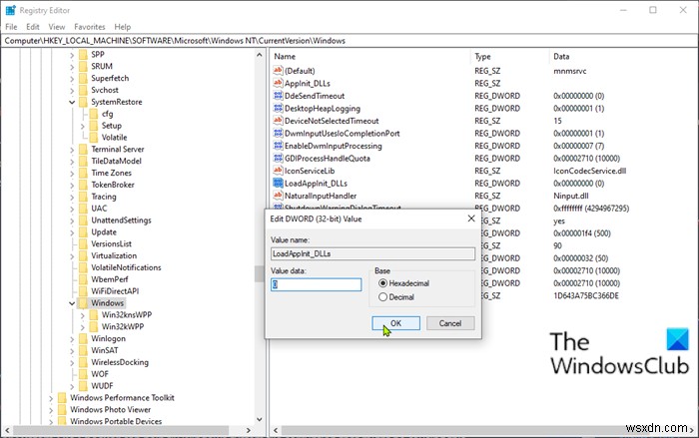
Task: Select the LoadAppInit_DLLs DWORD icon
Action: pyautogui.click(x=278, y=183)
